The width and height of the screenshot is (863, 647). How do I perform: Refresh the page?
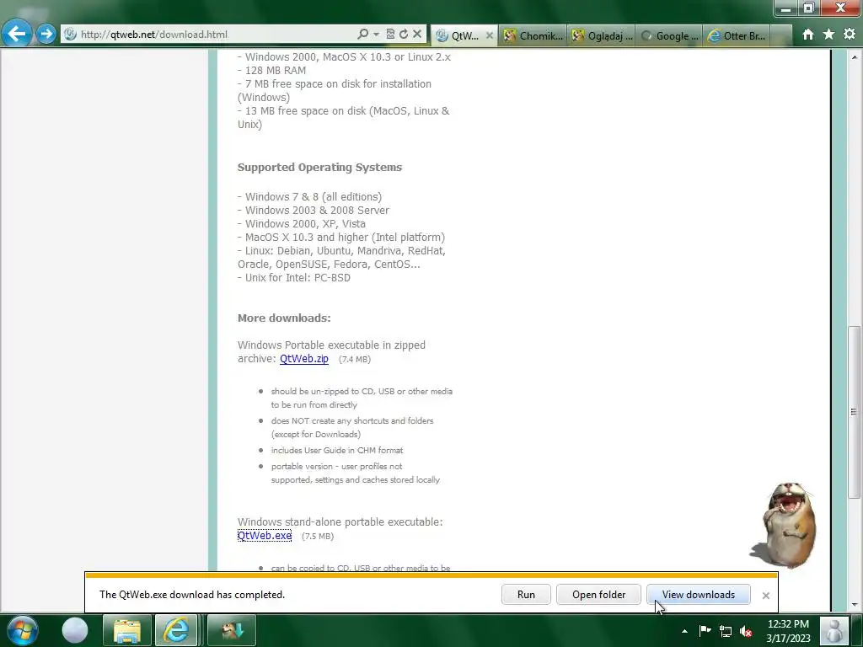pyautogui.click(x=404, y=34)
